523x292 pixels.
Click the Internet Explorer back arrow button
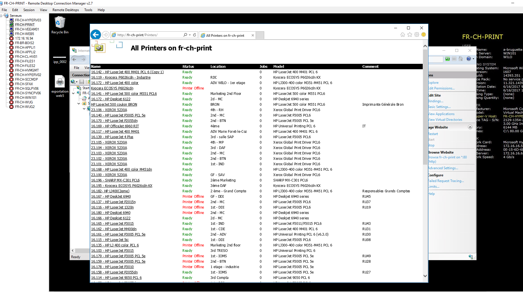point(96,35)
